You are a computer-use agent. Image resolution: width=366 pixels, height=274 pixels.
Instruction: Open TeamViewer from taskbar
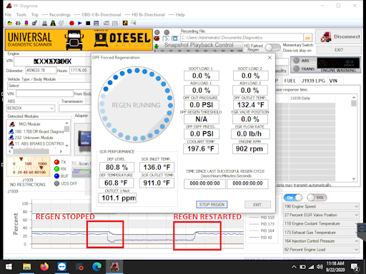pyautogui.click(x=62, y=267)
